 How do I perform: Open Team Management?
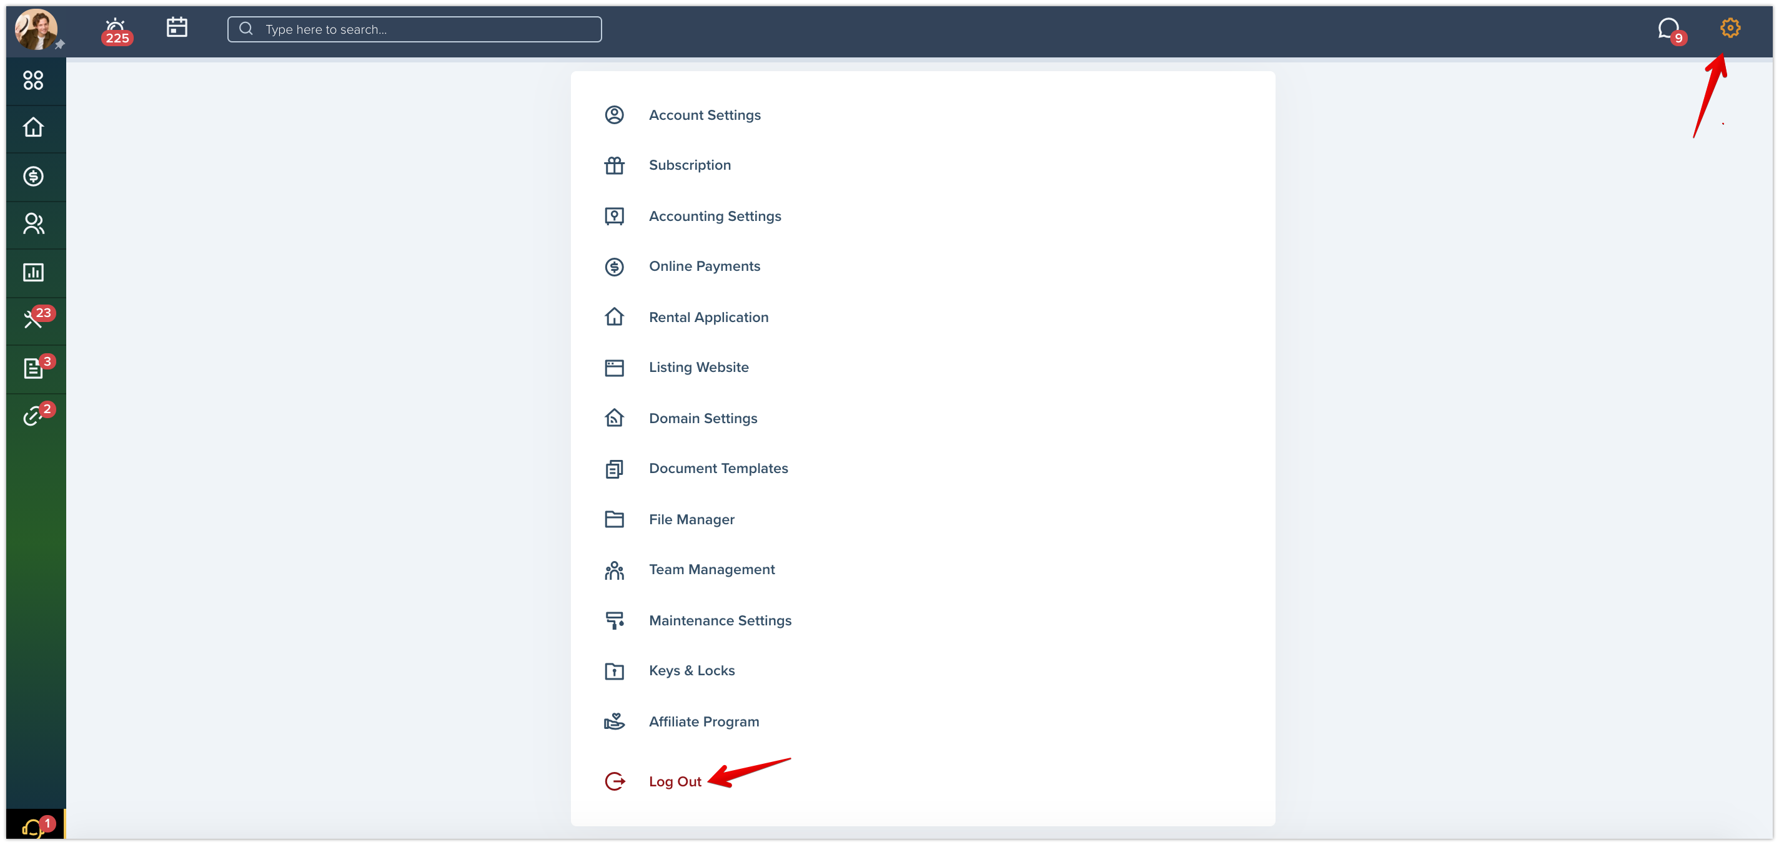(711, 570)
